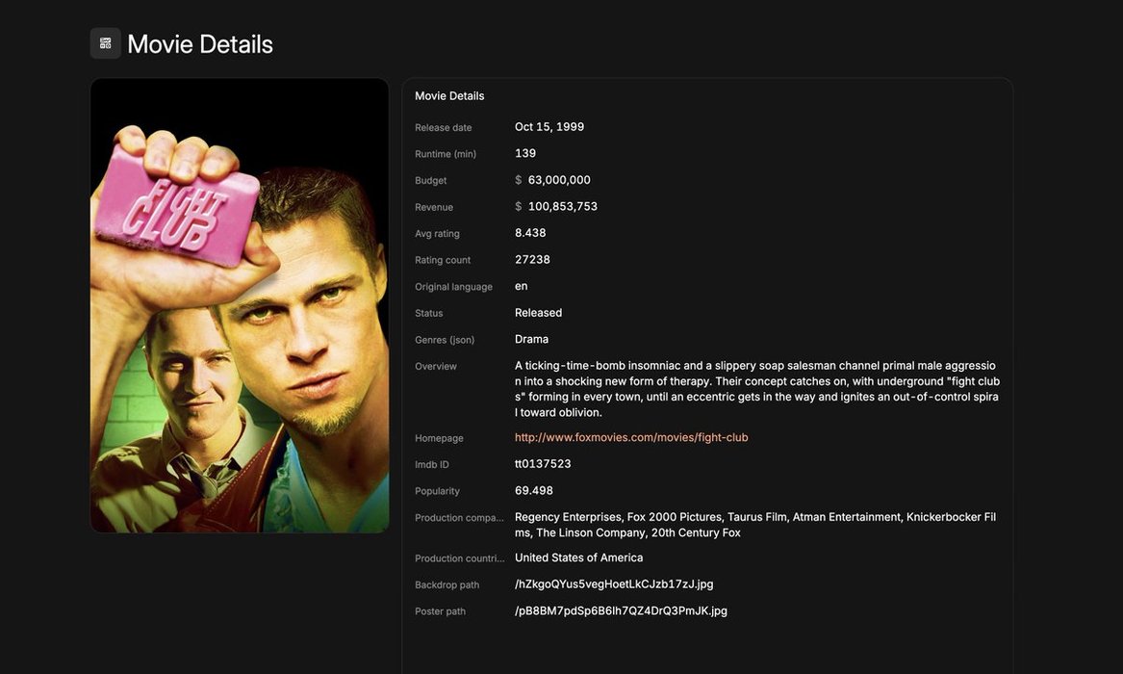The height and width of the screenshot is (674, 1123).
Task: Click the app icon beside the Movie Details title
Action: point(106,43)
